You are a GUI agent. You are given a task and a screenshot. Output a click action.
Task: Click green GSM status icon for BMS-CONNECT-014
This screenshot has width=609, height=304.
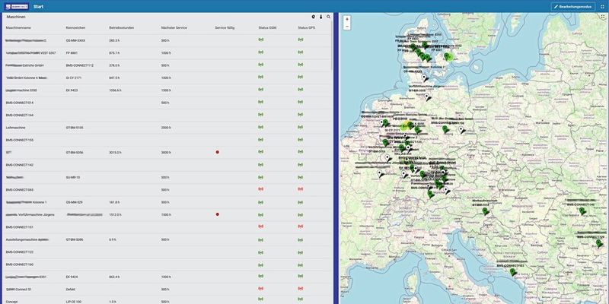pos(260,102)
